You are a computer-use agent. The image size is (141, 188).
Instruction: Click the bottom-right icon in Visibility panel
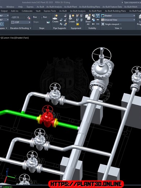point(98,24)
